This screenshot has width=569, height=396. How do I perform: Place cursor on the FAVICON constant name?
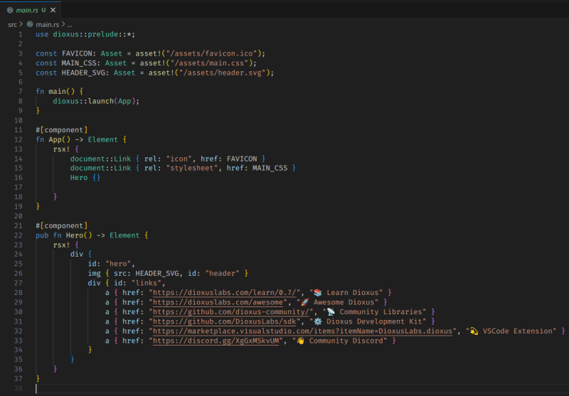[x=74, y=53]
